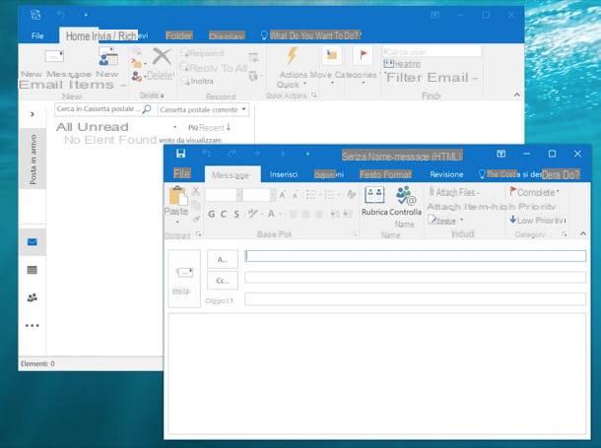The height and width of the screenshot is (448, 601).
Task: Click in the Oggetto subject field
Action: click(x=416, y=299)
